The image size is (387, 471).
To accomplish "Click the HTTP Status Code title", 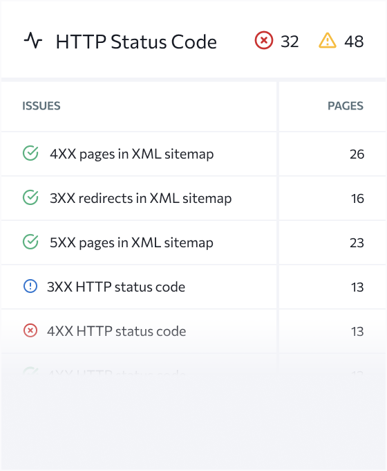I will (x=136, y=42).
